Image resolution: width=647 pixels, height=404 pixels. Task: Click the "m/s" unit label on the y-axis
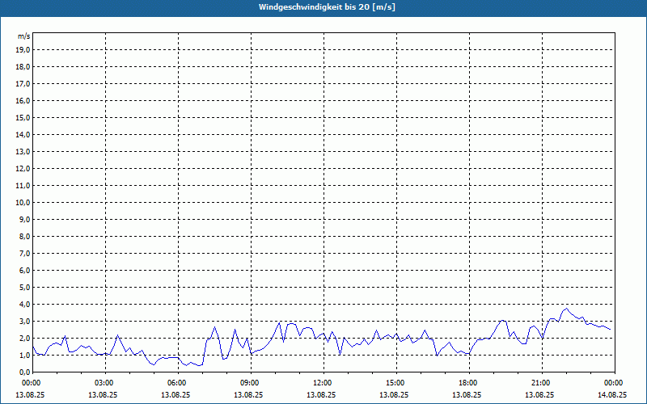click(24, 36)
